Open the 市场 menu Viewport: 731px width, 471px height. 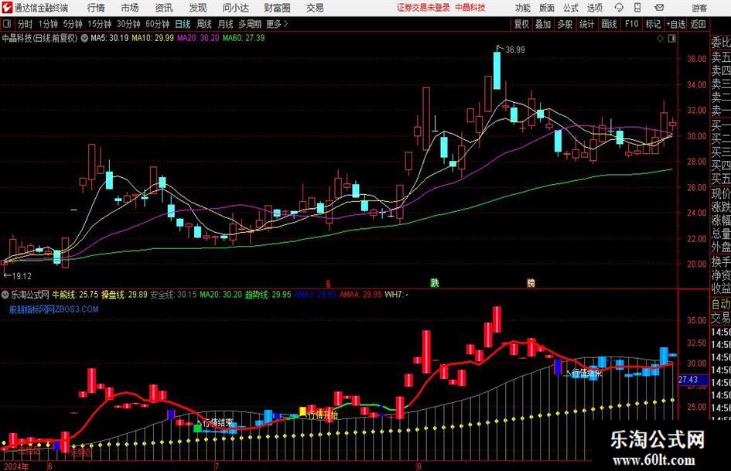[x=130, y=8]
